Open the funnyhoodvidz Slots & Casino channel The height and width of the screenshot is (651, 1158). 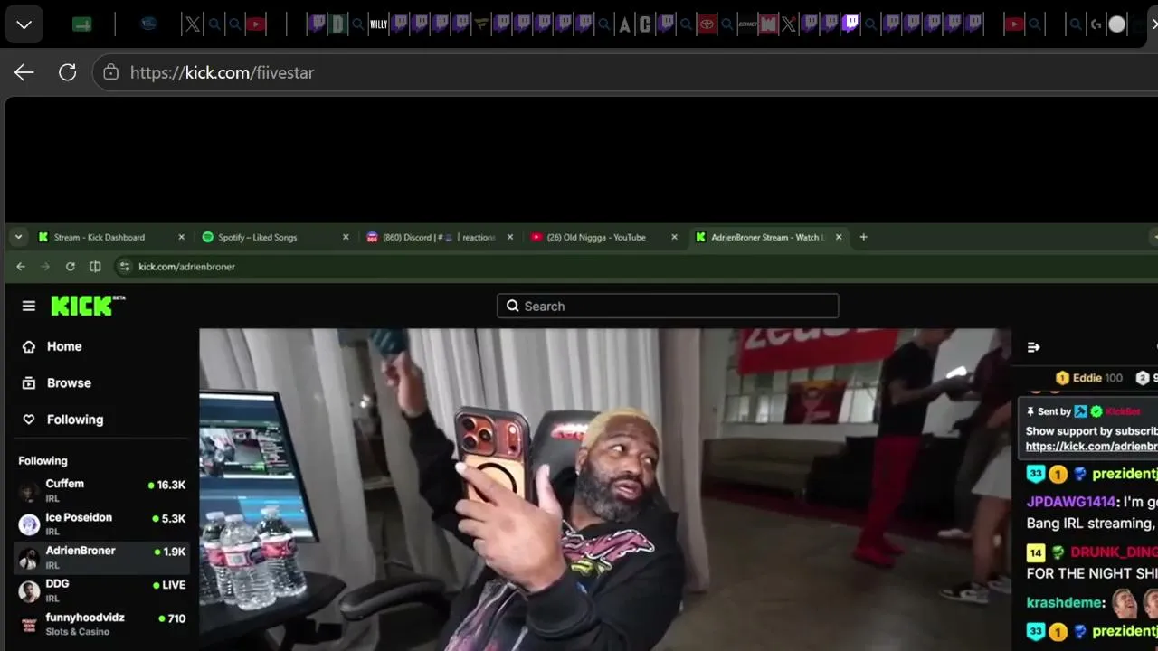pos(102,624)
